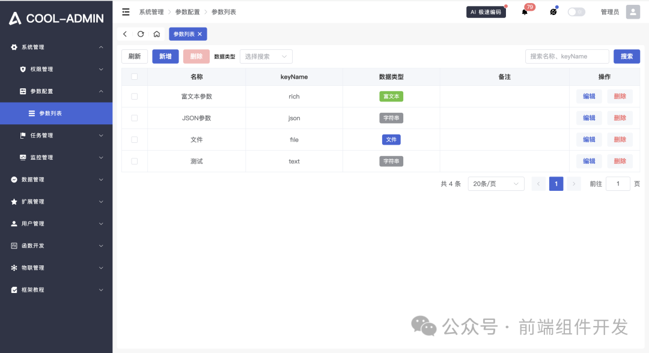Check the checkbox for 富文本参数 row
Image resolution: width=649 pixels, height=353 pixels.
[133, 96]
